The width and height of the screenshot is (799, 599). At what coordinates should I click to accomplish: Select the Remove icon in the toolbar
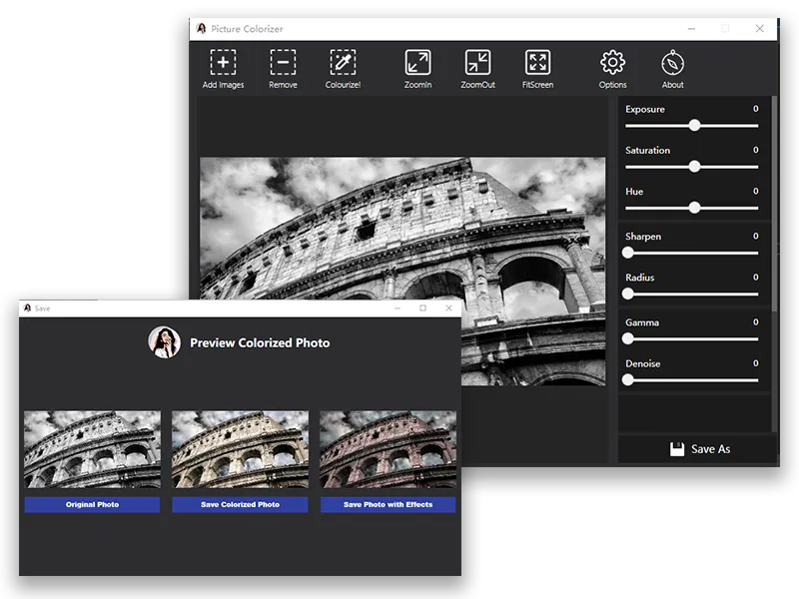click(x=283, y=61)
